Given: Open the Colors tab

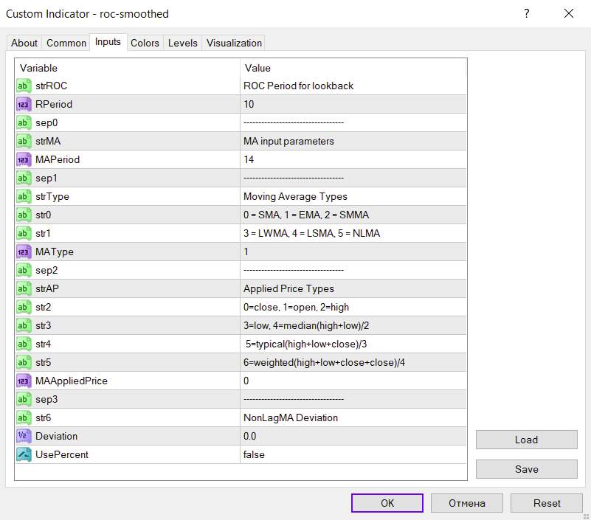Looking at the screenshot, I should click(x=145, y=43).
